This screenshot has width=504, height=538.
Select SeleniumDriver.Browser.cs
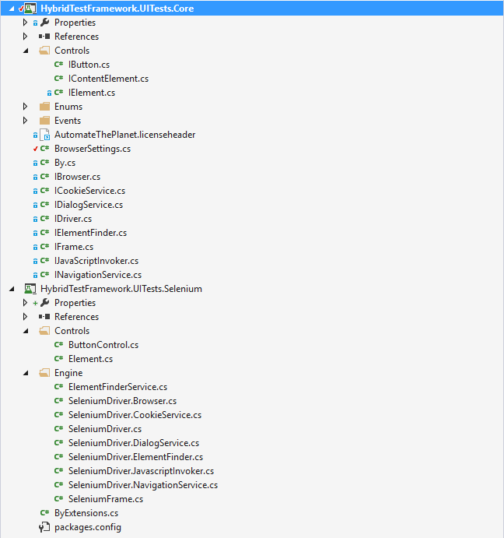point(122,401)
